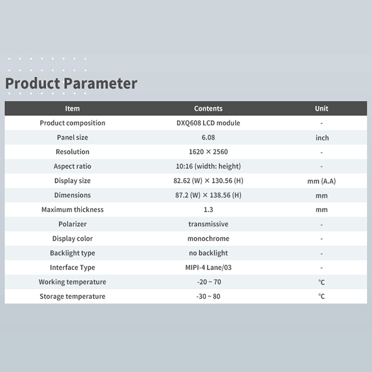Click the Aspect ratio row label
This screenshot has width=372, height=372.
pyautogui.click(x=72, y=166)
